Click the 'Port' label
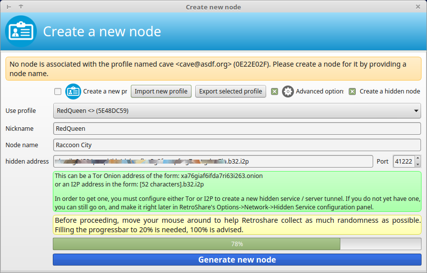The image size is (427, 273). [x=382, y=162]
